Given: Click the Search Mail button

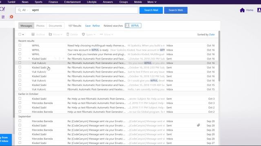Looking at the screenshot, I should click(x=151, y=10).
